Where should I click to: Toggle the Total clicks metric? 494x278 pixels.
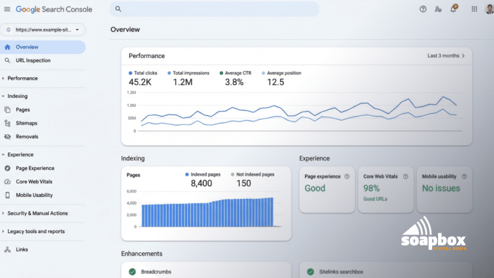143,78
